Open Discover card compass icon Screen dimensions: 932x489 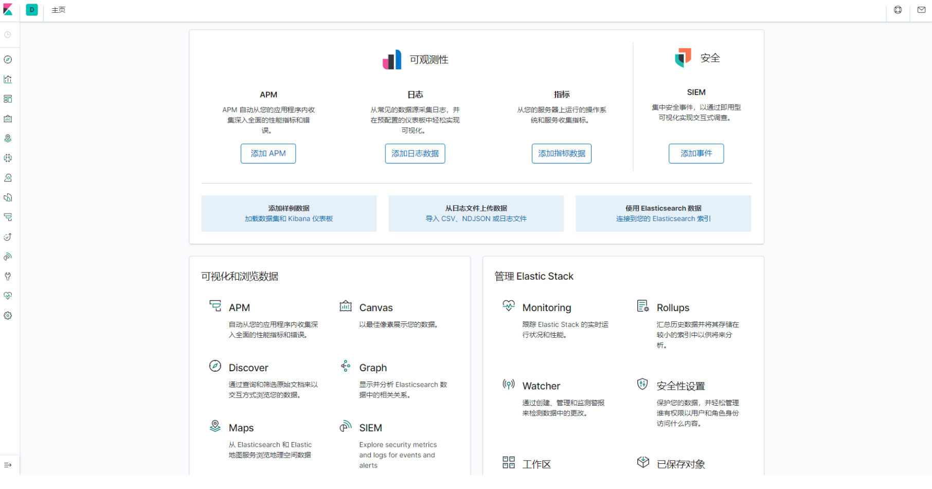point(215,366)
